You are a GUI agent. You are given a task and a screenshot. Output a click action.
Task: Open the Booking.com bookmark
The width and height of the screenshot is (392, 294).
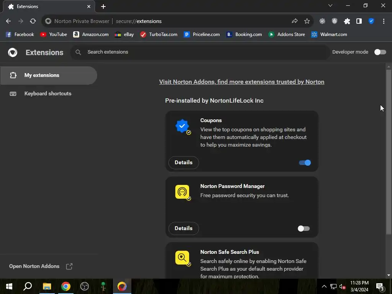(x=244, y=34)
